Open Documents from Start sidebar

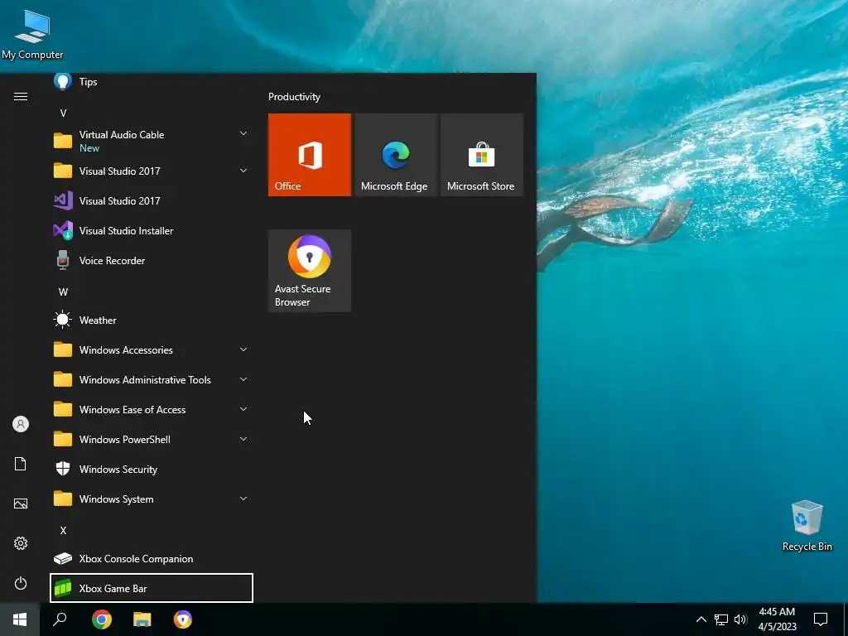pos(21,464)
